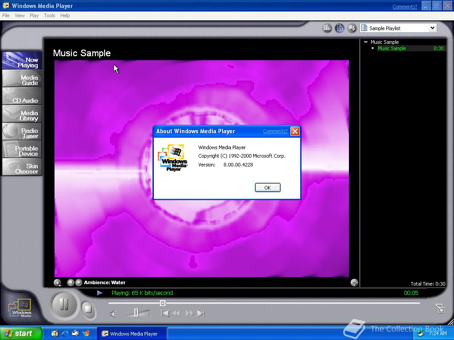The height and width of the screenshot is (340, 454).
Task: Close the About Windows Media Player dialog
Action: (295, 131)
